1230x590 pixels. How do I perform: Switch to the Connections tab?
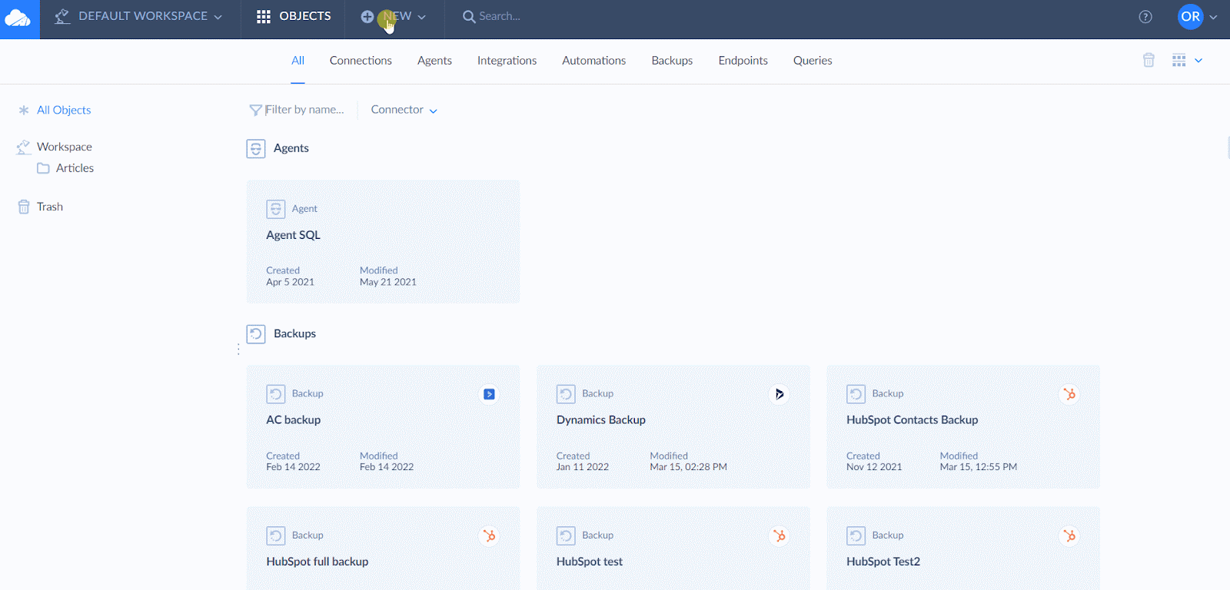(361, 61)
